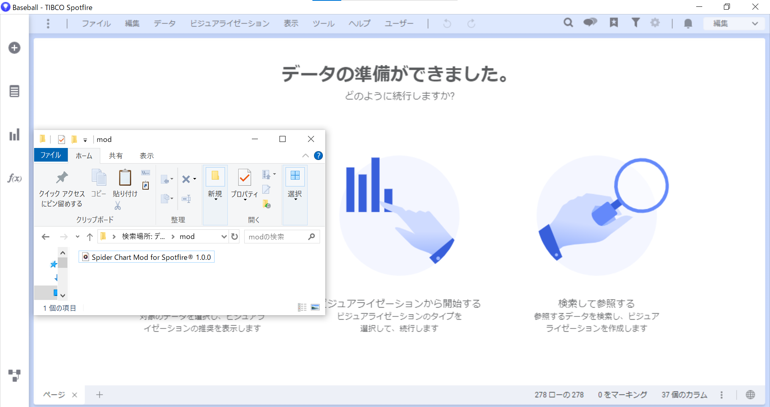Click the globe icon in status bar

pos(750,395)
